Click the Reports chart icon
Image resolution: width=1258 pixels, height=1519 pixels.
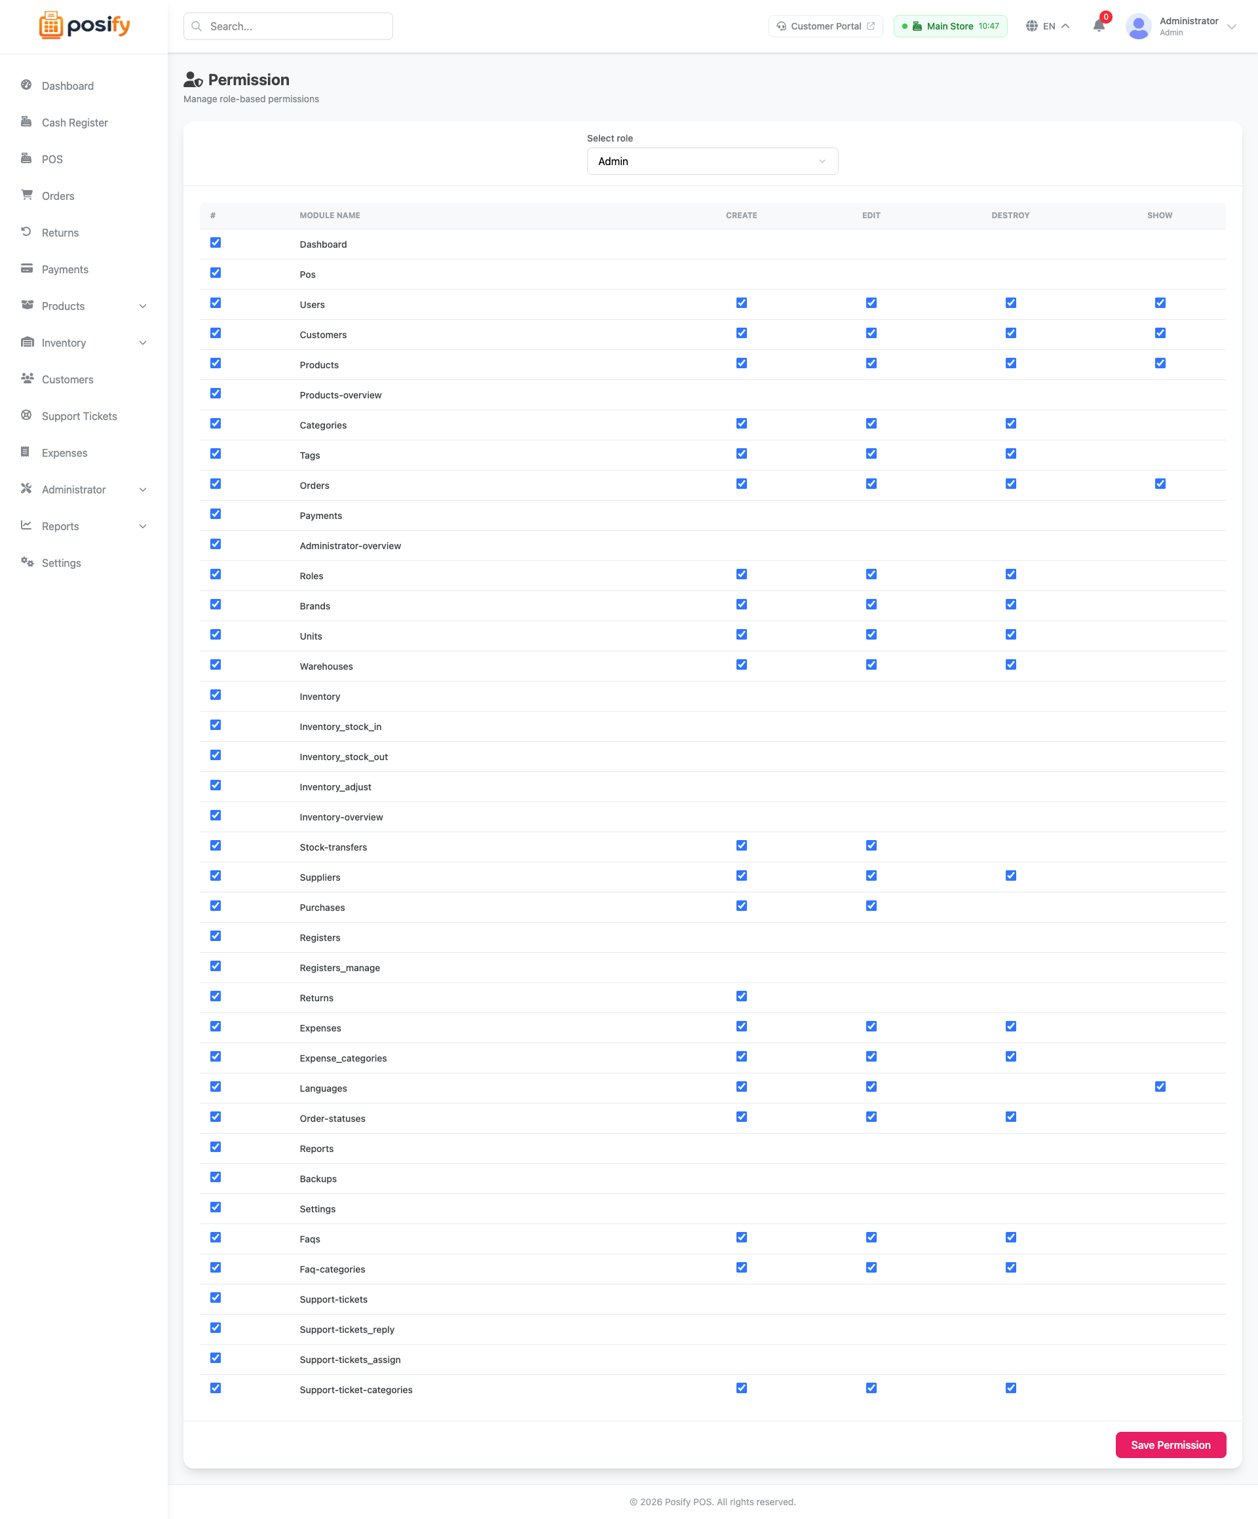pos(27,525)
